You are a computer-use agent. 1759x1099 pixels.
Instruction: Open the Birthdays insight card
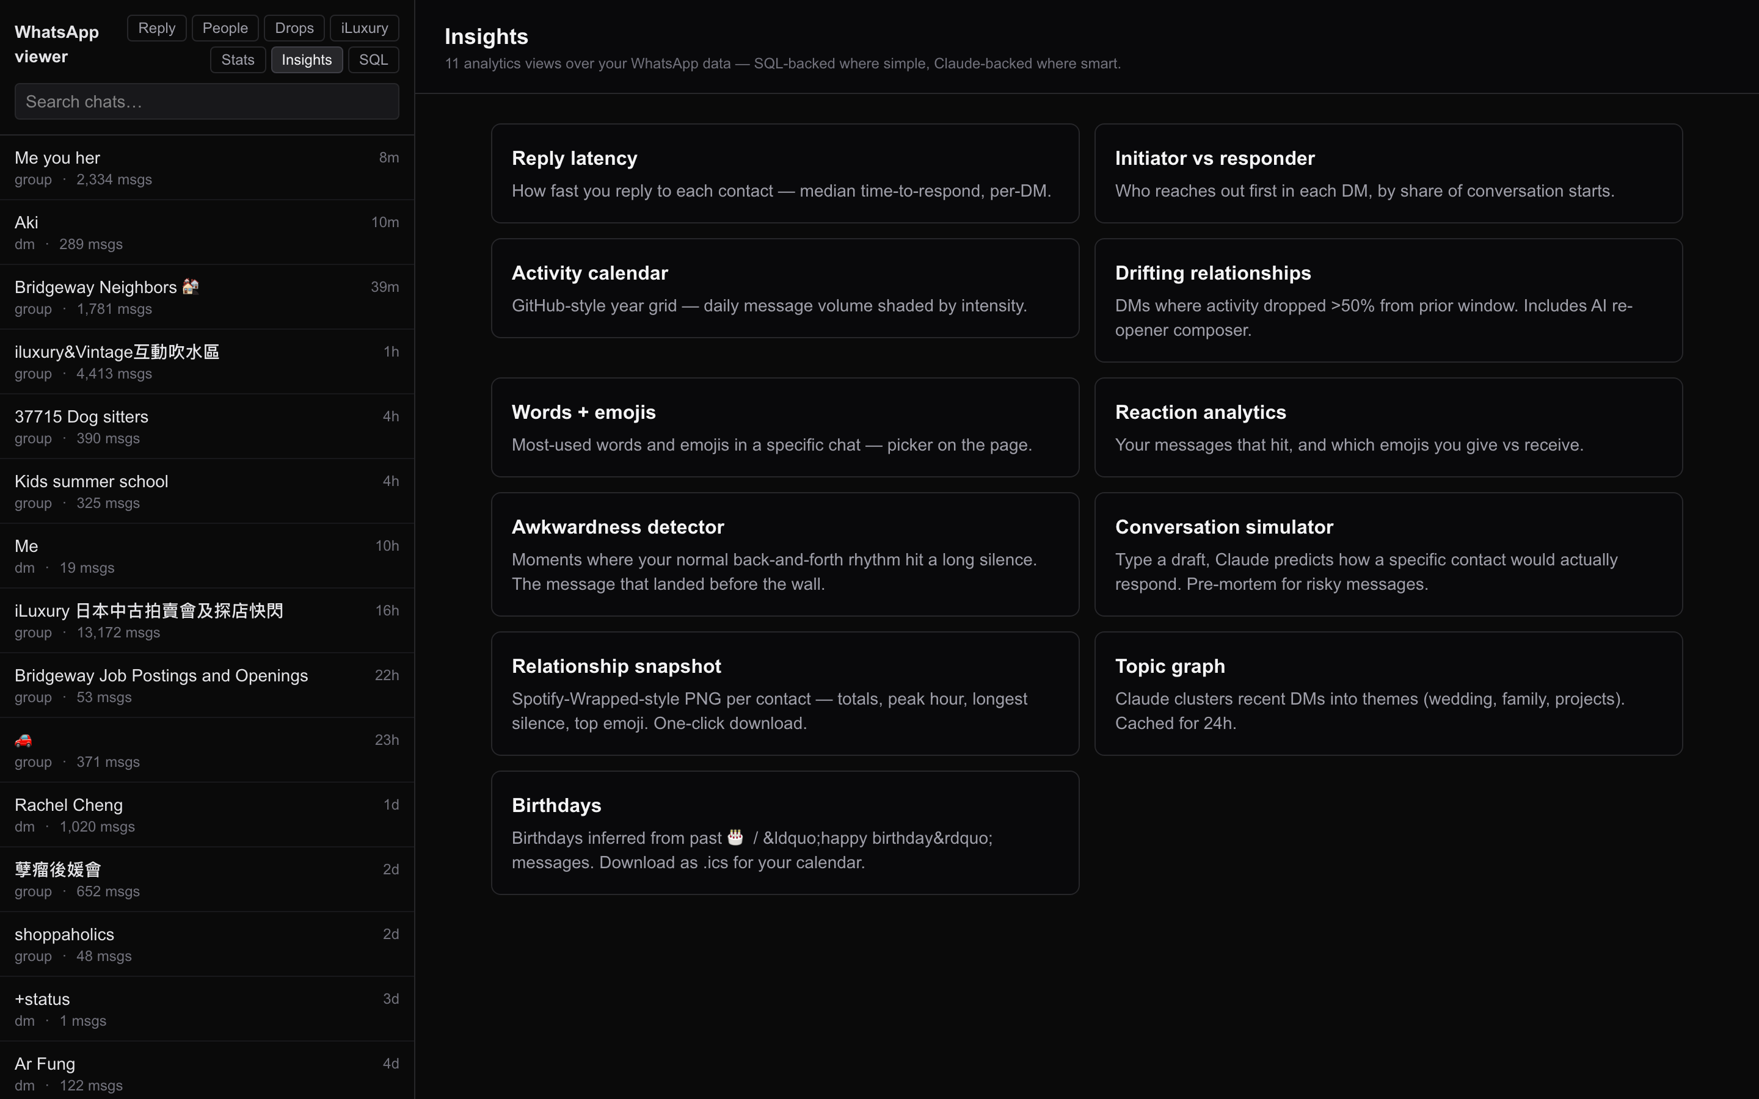click(x=785, y=833)
